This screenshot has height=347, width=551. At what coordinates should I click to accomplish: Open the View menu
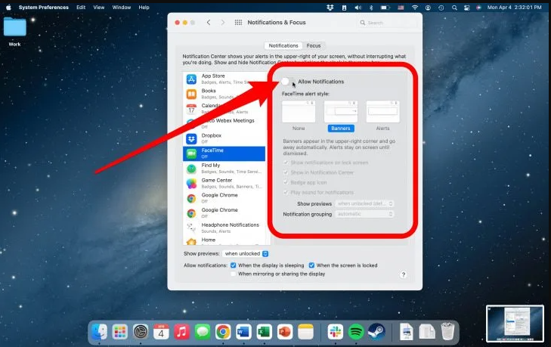click(99, 7)
